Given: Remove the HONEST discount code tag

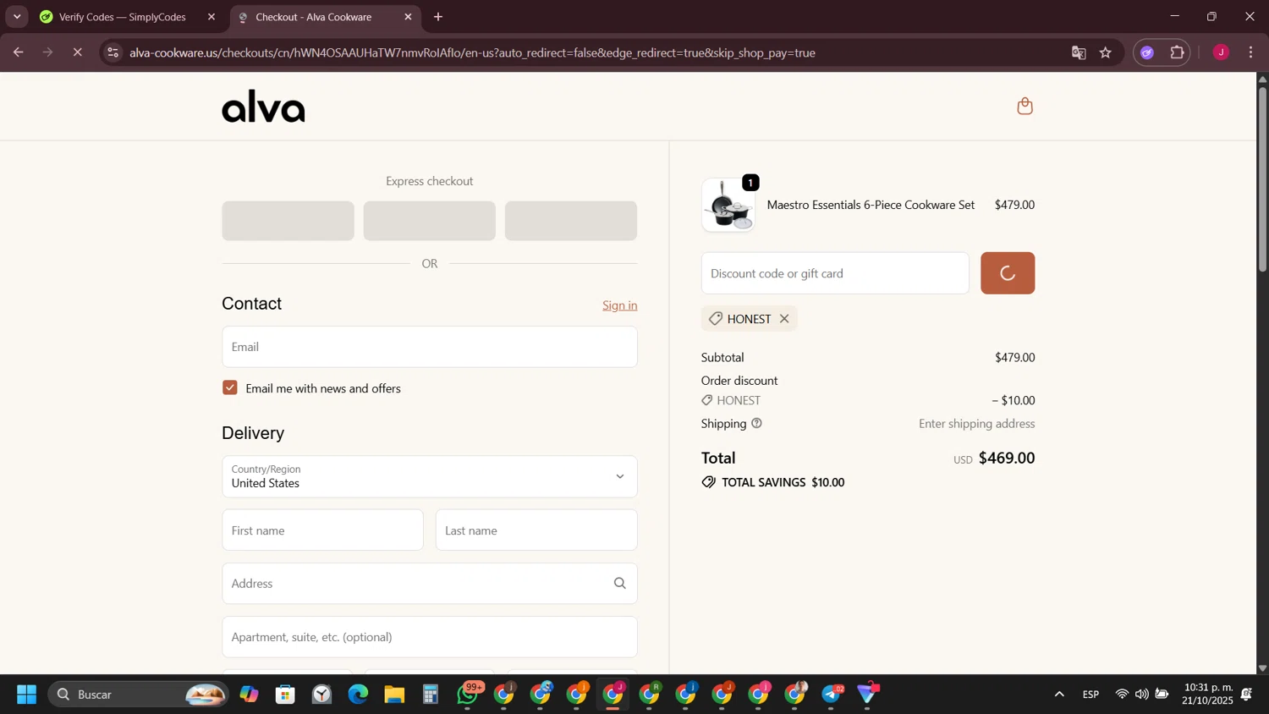Looking at the screenshot, I should coord(784,319).
